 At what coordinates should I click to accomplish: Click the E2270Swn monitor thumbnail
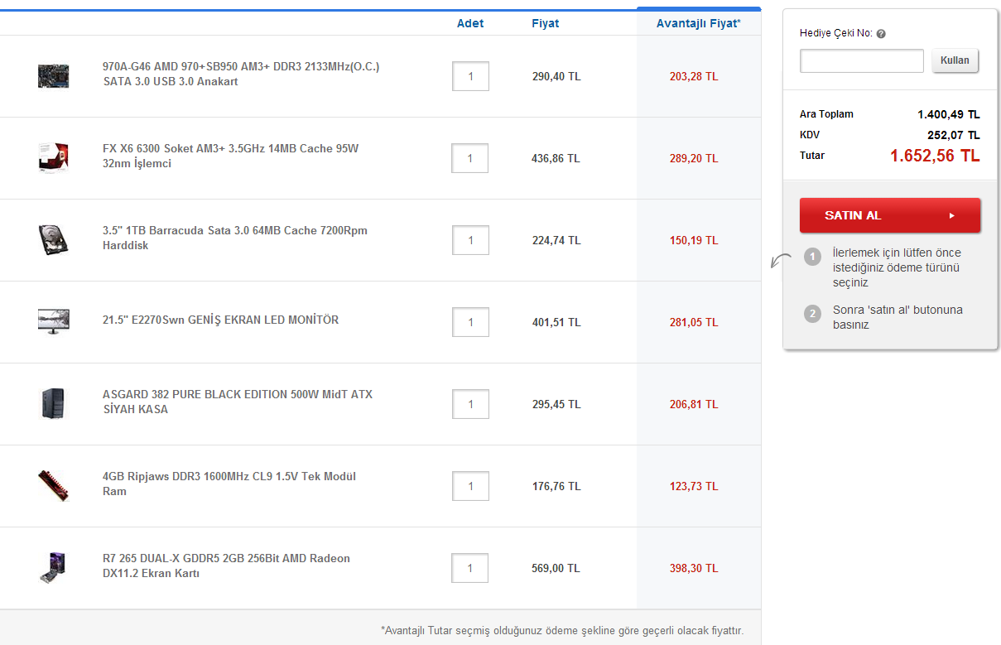(x=53, y=320)
